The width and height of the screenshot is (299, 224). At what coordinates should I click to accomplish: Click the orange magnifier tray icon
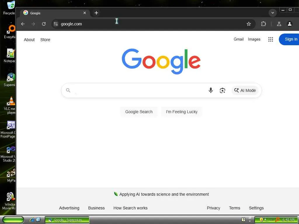277,220
